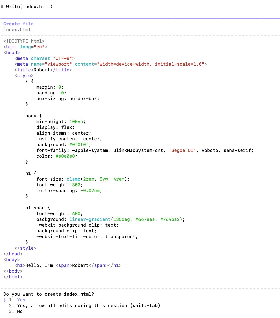This screenshot has height=318, width=280.
Task: Click the #0f0f0f background color value
Action: tap(79, 145)
